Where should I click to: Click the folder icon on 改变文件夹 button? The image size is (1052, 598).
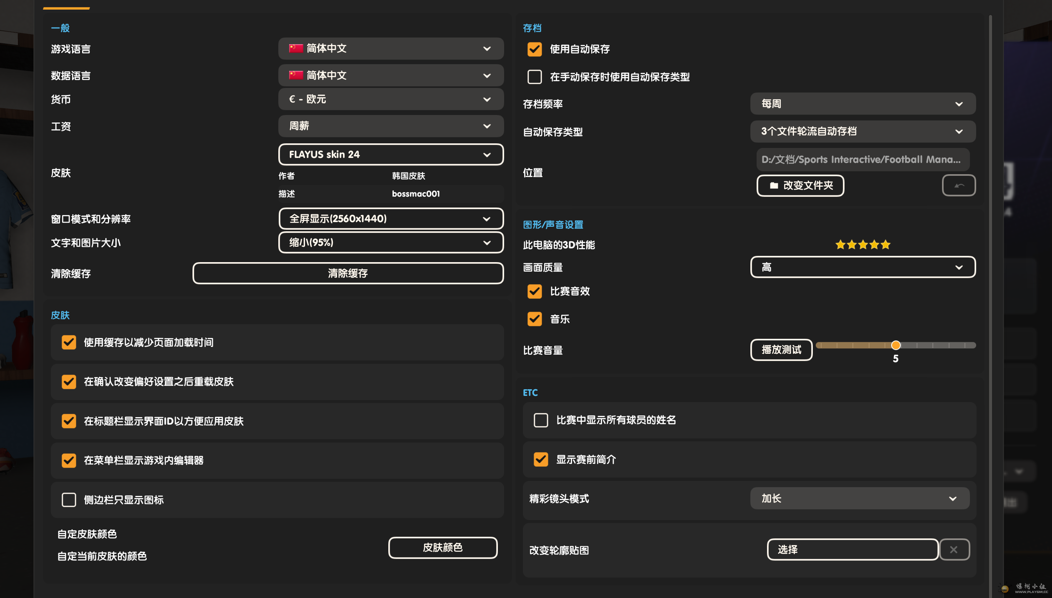point(774,185)
